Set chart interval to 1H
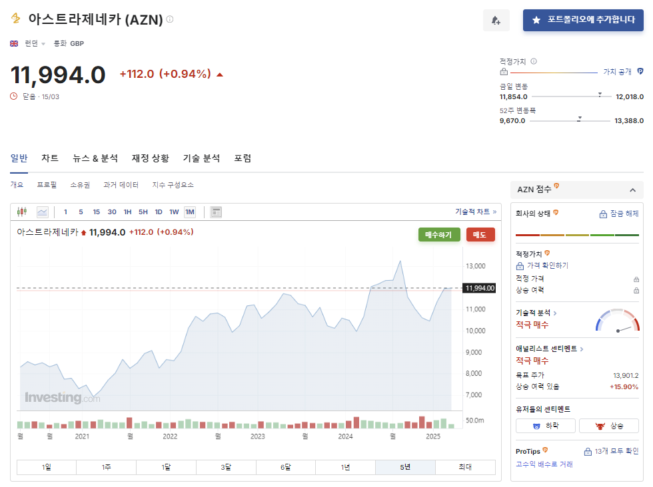This screenshot has height=487, width=653. coord(127,212)
